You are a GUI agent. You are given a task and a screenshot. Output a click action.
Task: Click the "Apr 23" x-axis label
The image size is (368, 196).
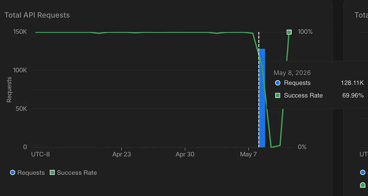tap(121, 154)
